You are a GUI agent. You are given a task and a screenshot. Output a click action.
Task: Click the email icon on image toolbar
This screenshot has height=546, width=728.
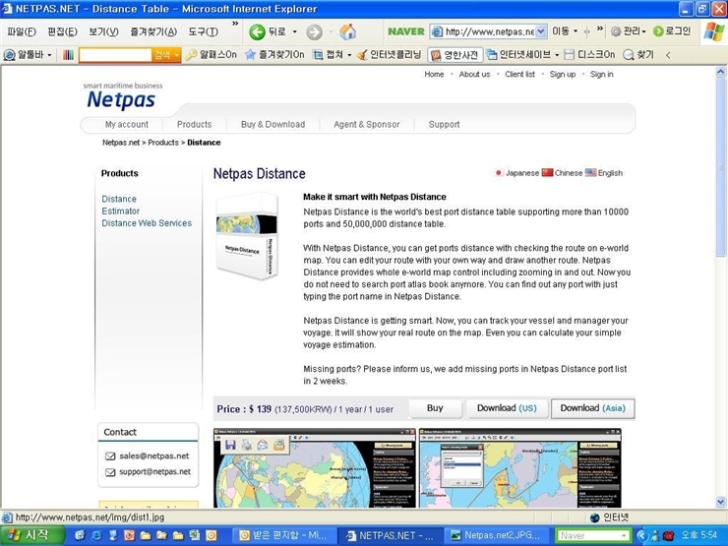(x=263, y=446)
